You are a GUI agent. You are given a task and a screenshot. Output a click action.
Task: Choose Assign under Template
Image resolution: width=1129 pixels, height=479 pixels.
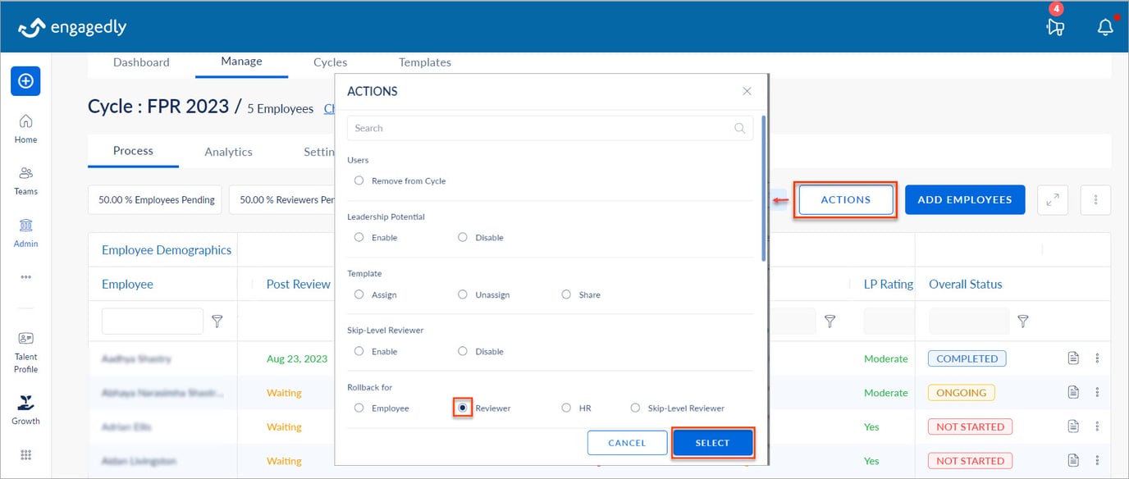pos(359,294)
